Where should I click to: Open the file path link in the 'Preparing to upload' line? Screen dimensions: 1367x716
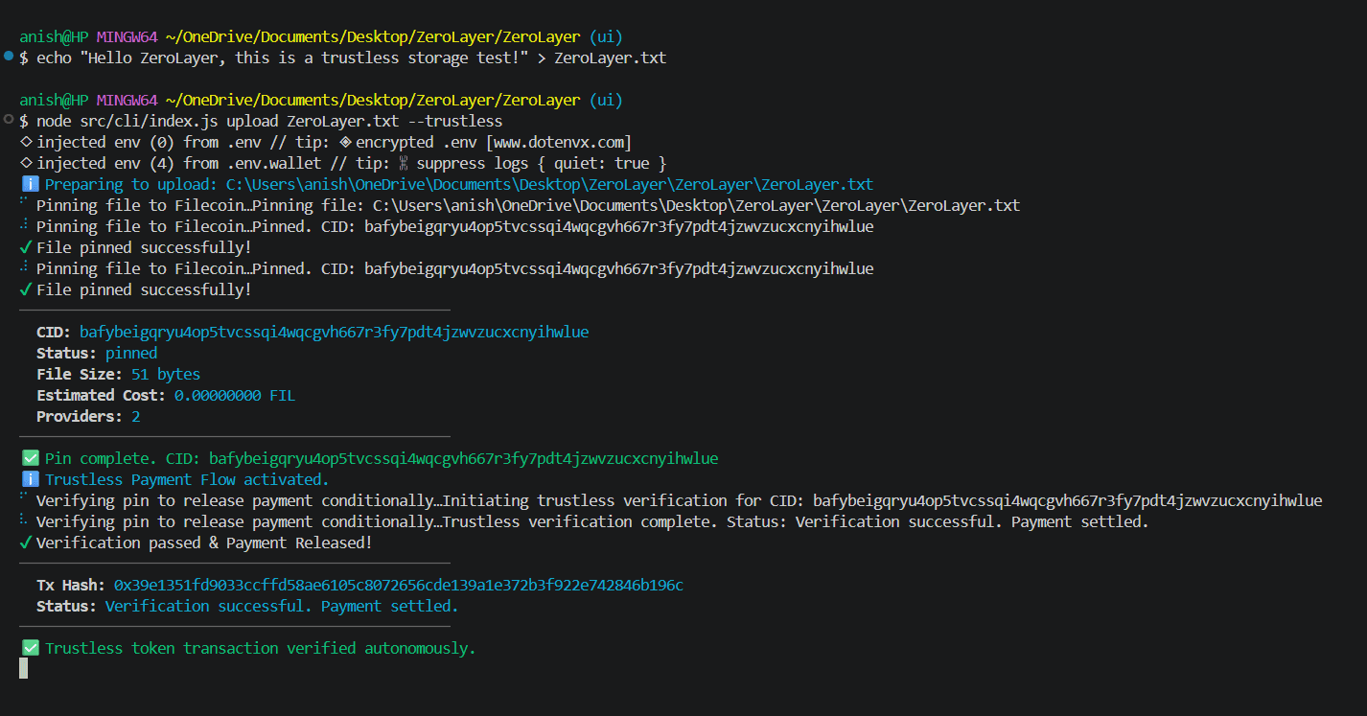(x=549, y=184)
